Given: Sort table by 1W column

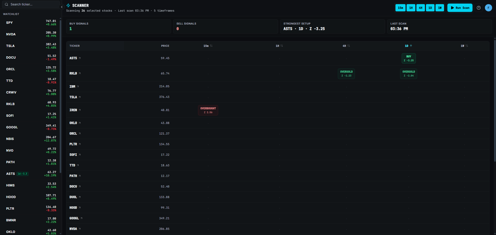Looking at the screenshot, I should [464, 46].
